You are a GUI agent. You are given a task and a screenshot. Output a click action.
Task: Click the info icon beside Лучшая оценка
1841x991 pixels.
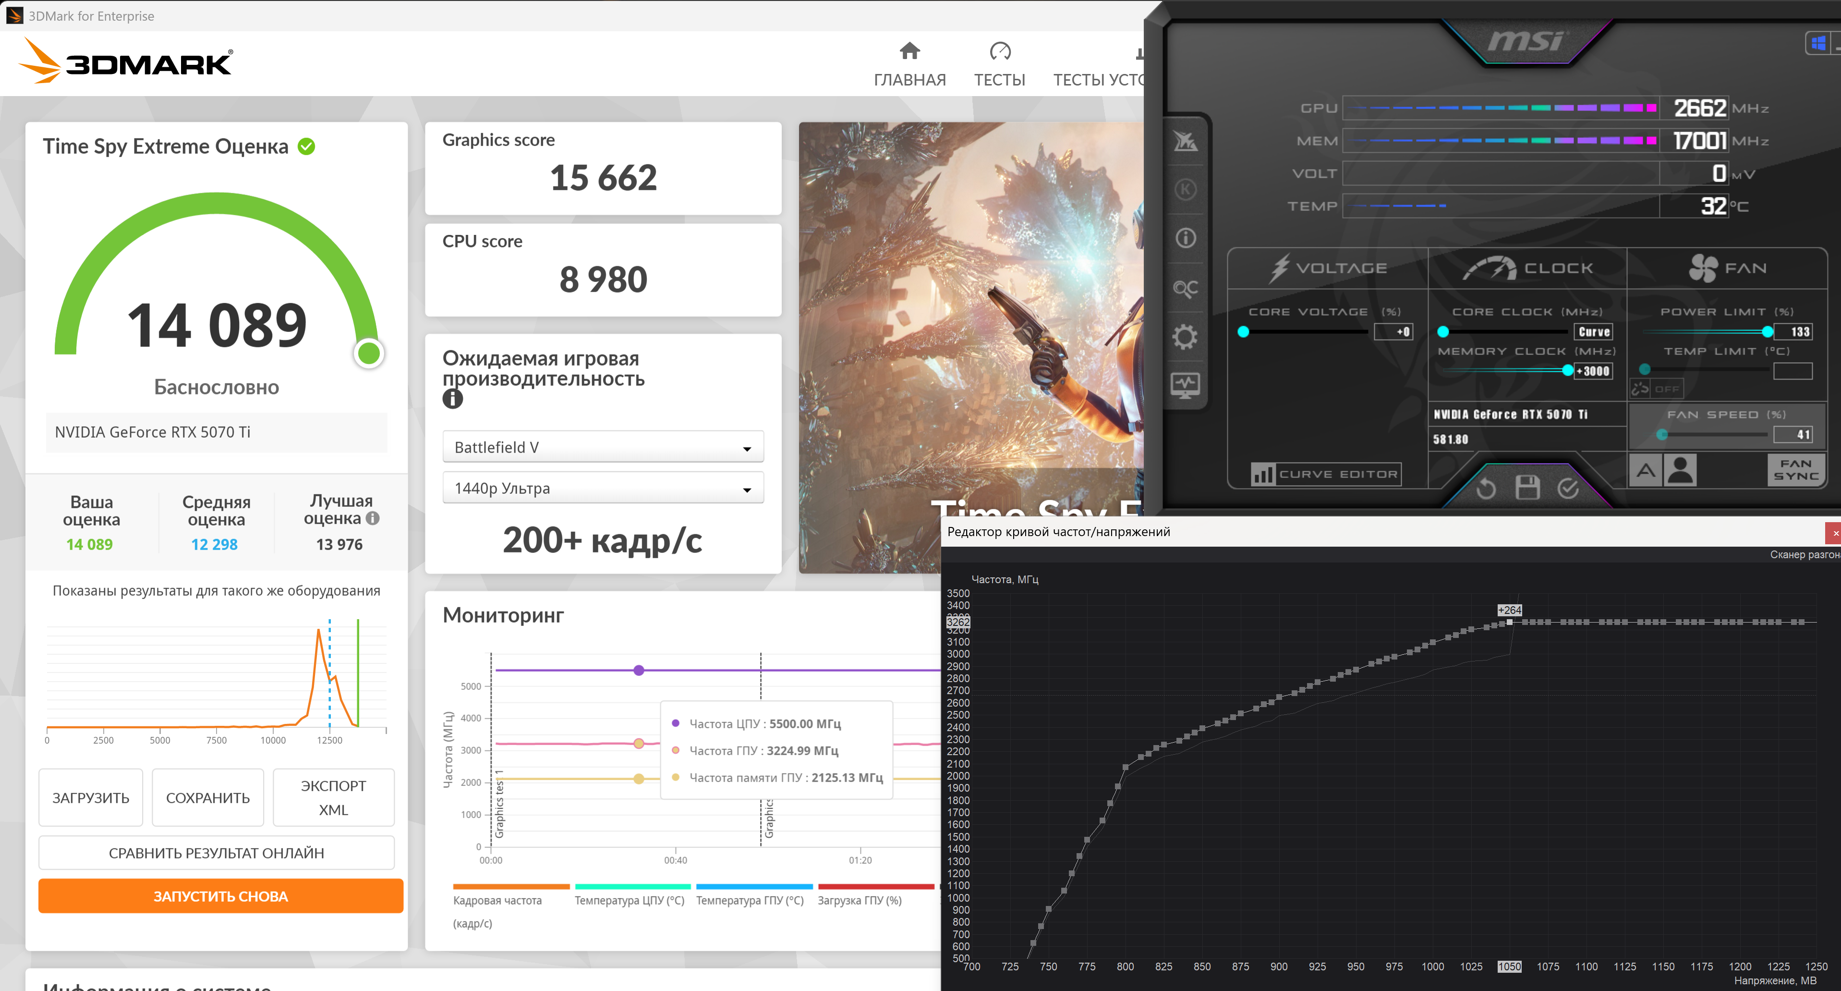pyautogui.click(x=372, y=518)
